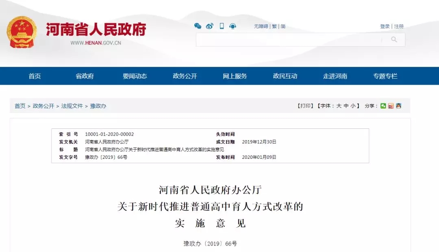Click the 登录 login link

tap(385, 26)
